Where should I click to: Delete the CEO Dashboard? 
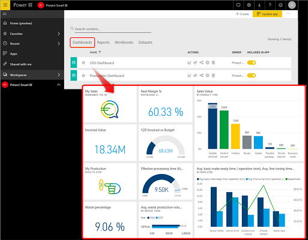coord(213,62)
